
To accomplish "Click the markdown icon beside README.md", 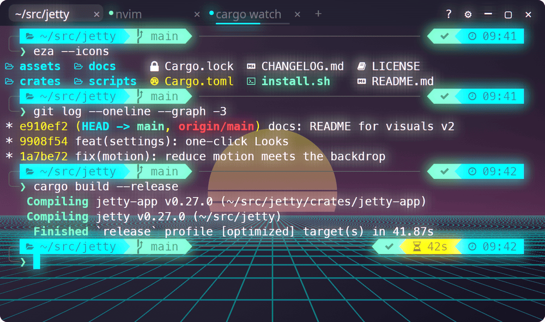I will click(x=361, y=81).
